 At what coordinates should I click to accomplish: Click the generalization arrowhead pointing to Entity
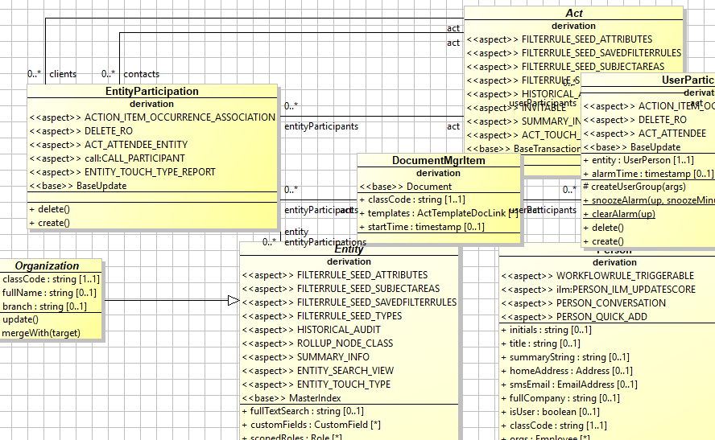(234, 301)
